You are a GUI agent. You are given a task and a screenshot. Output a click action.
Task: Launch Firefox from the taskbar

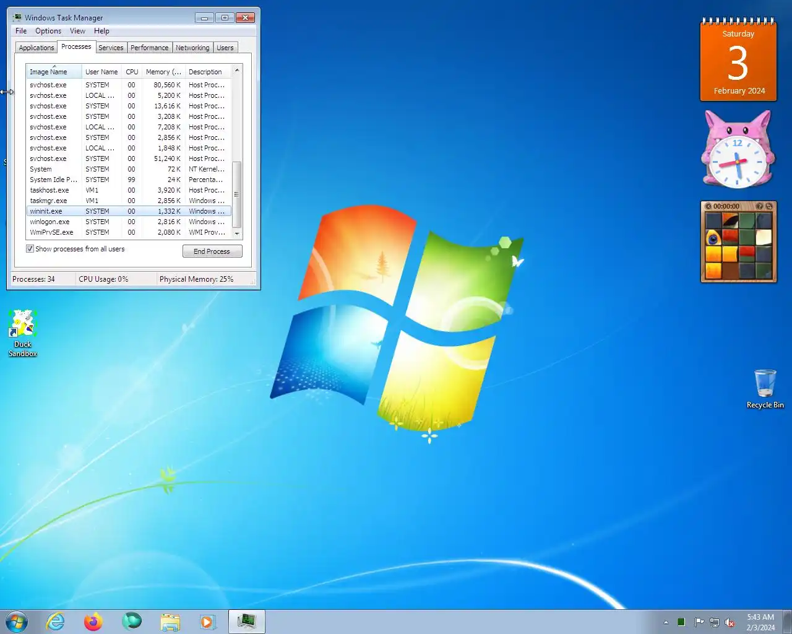pos(93,622)
